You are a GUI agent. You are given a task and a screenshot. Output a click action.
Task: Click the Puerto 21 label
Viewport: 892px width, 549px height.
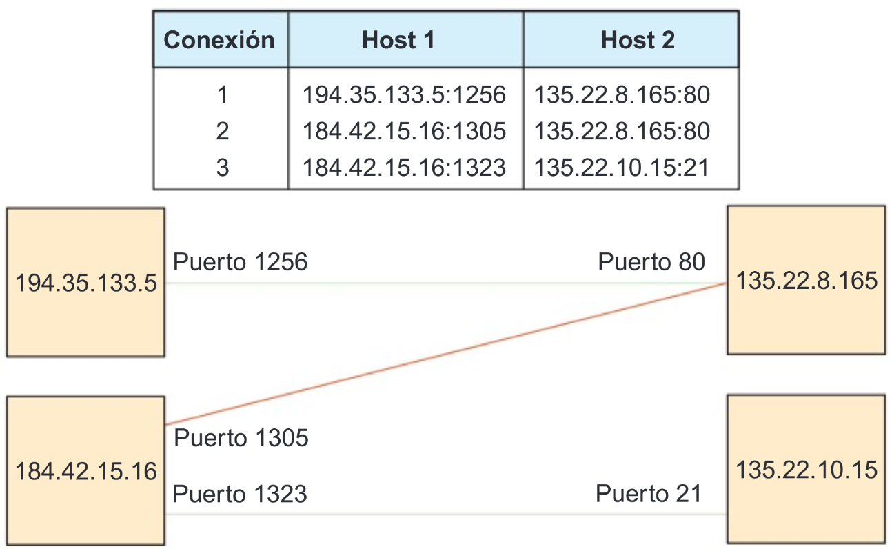pyautogui.click(x=649, y=494)
